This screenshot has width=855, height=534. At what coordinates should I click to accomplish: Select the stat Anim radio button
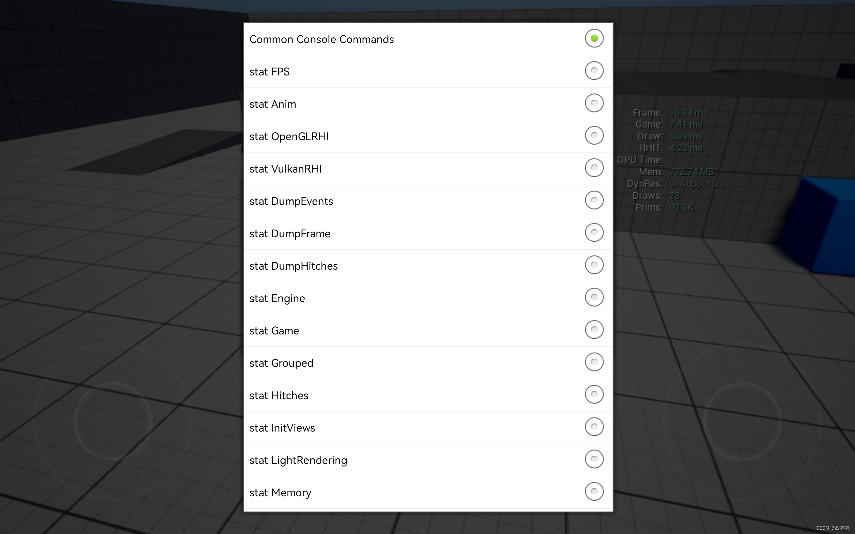[x=594, y=103]
